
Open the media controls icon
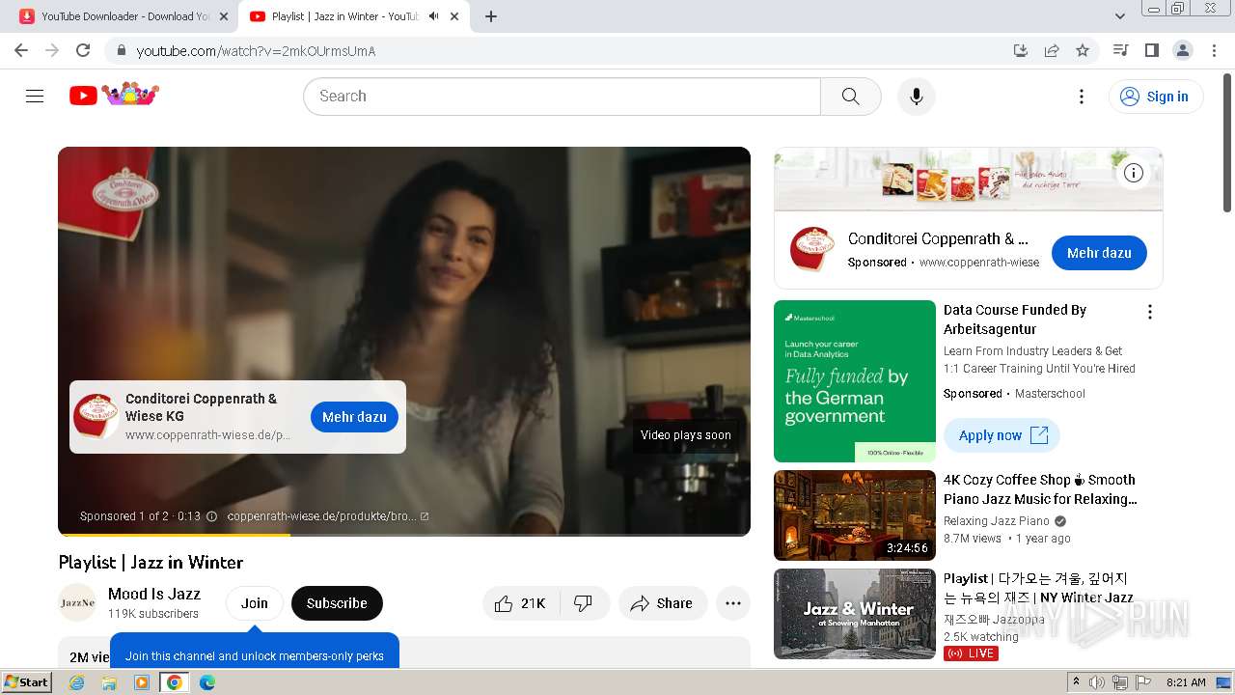tap(1120, 50)
